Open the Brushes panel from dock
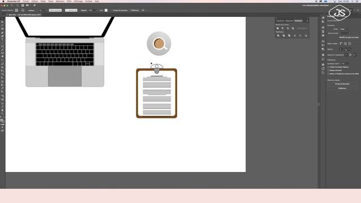 (323, 32)
